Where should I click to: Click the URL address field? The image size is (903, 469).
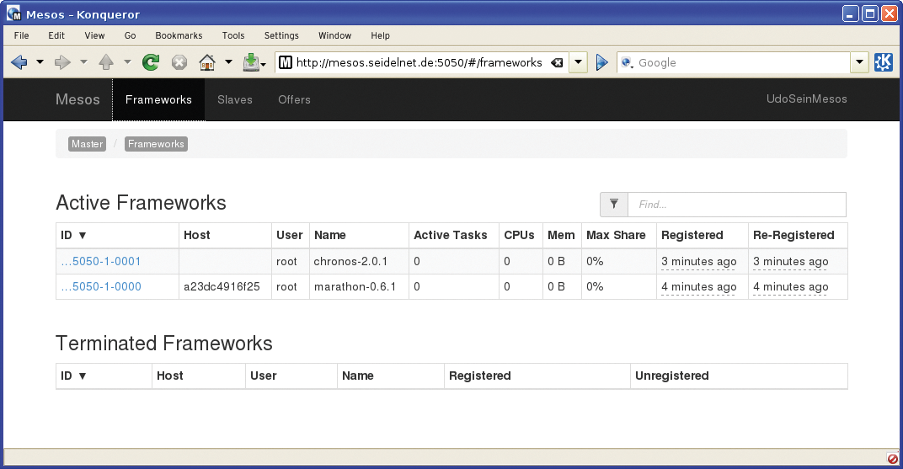click(419, 62)
